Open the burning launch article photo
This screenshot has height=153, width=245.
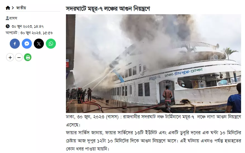pos(153,63)
